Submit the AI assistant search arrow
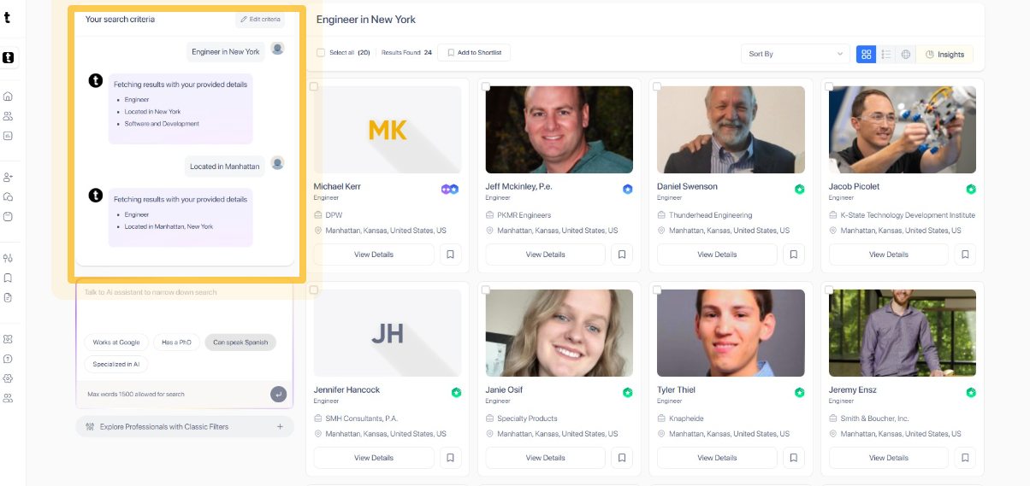1030x486 pixels. click(x=278, y=394)
